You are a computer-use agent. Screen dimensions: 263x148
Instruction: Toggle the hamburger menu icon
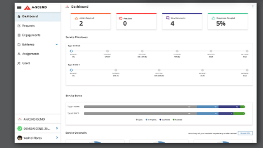pos(19,7)
